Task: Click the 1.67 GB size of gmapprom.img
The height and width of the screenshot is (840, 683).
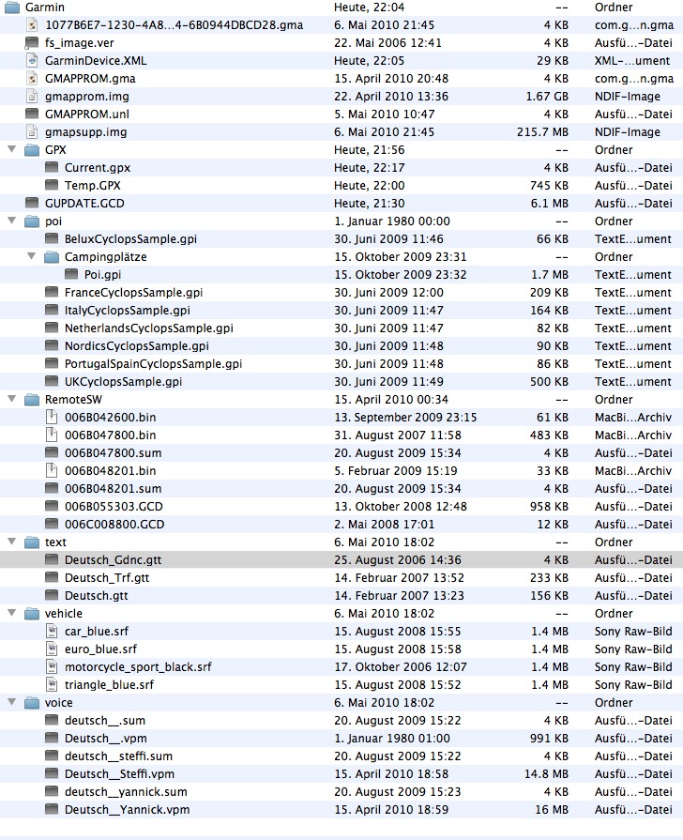Action: [547, 97]
